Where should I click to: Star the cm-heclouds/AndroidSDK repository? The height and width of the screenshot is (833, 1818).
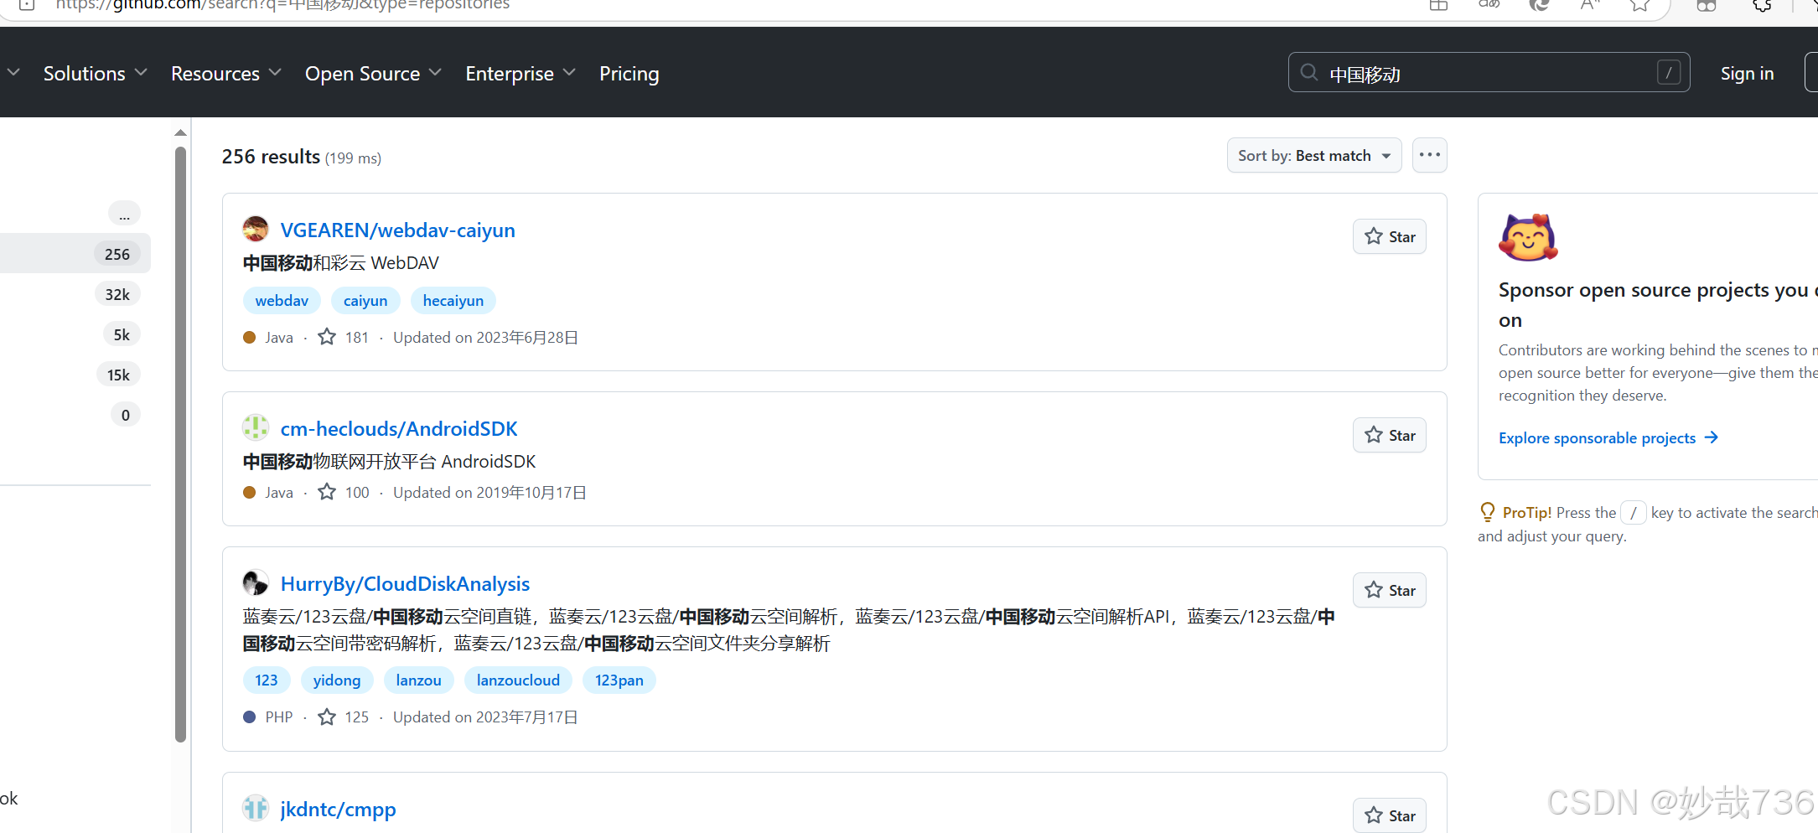click(x=1390, y=435)
